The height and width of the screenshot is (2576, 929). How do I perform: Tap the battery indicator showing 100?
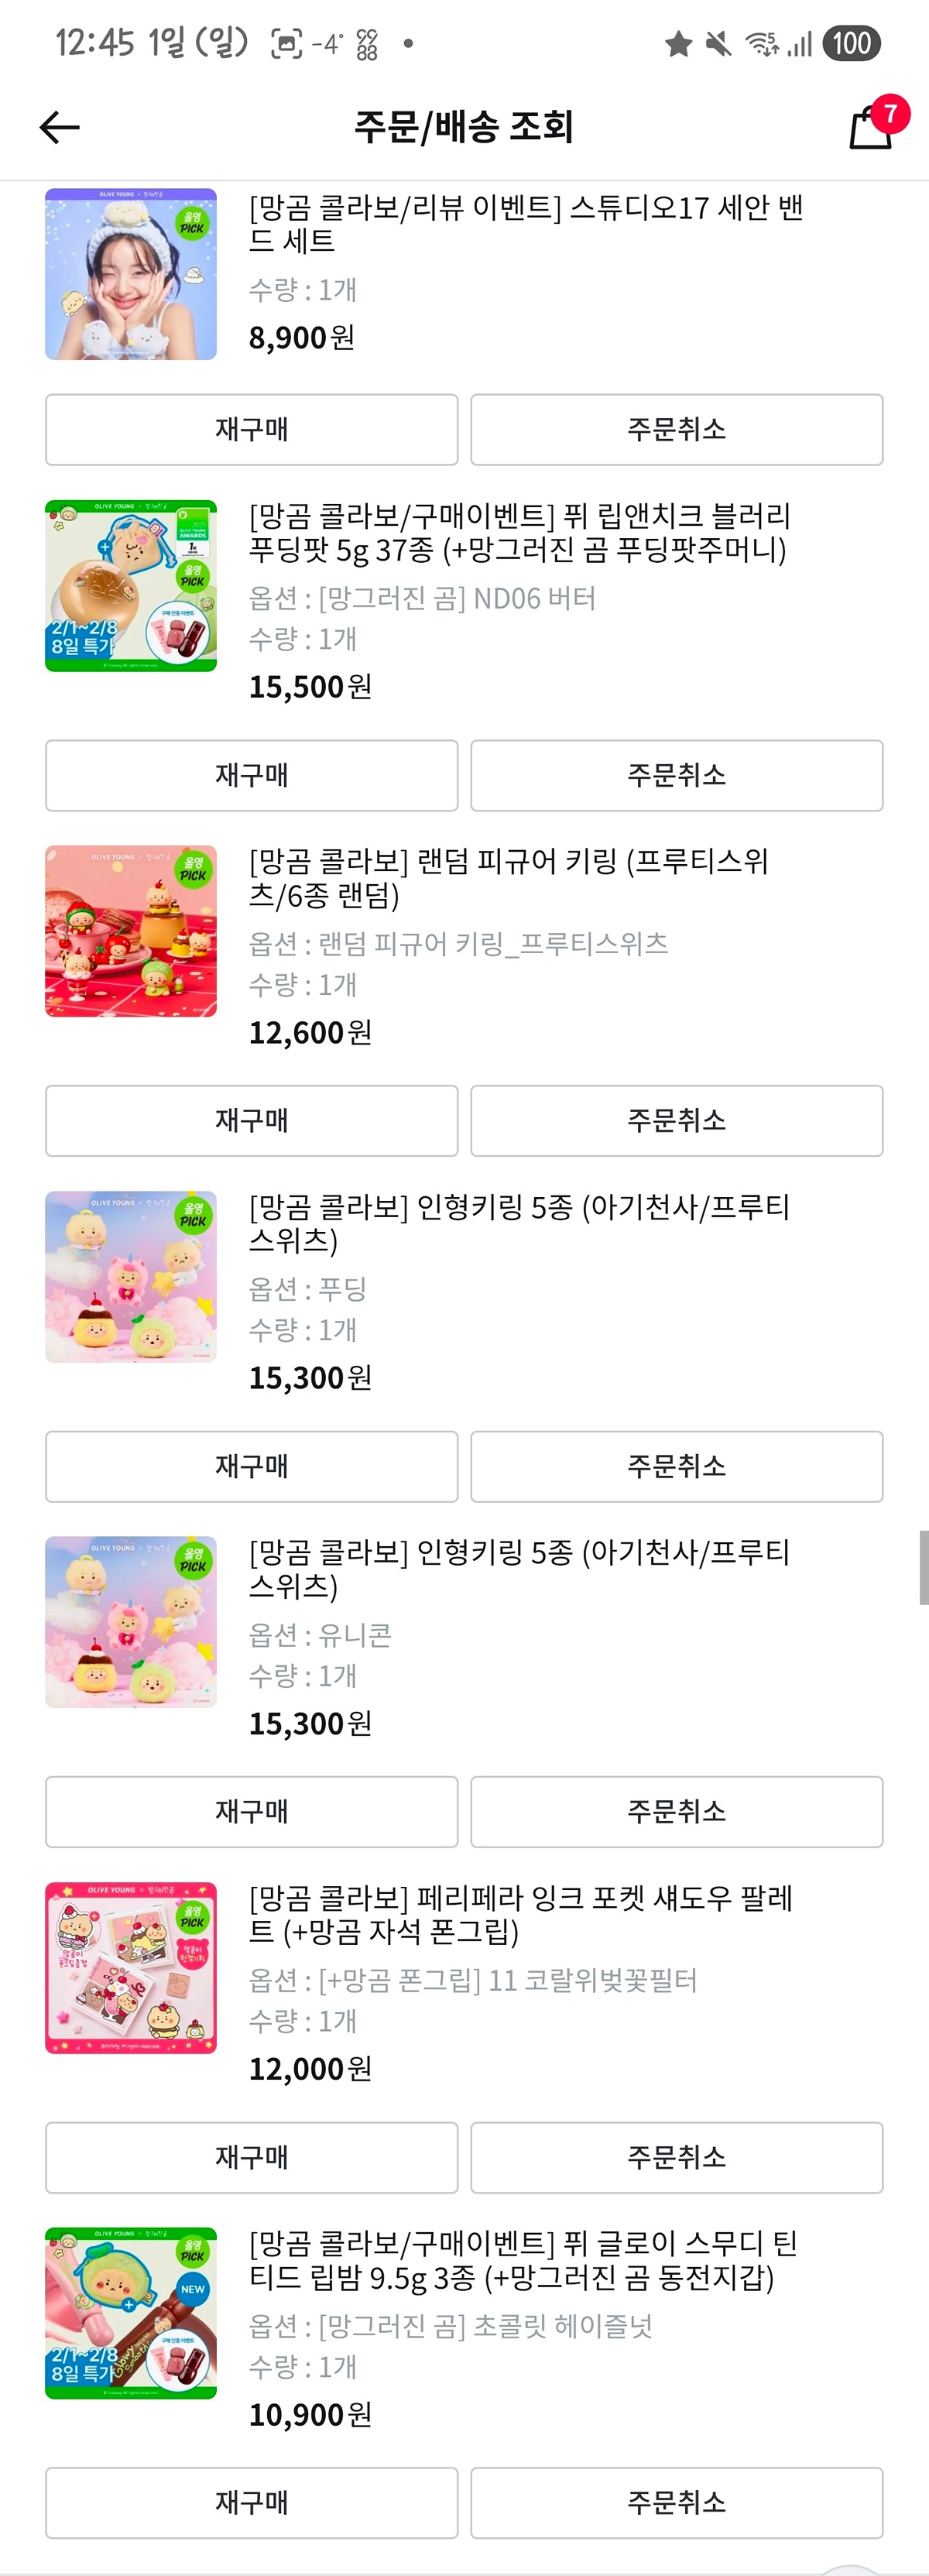click(x=851, y=43)
